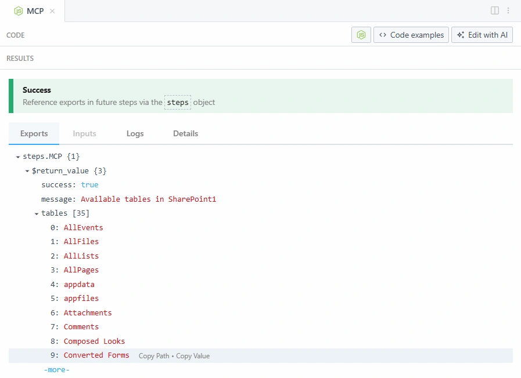Viewport: 521px width, 378px height.
Task: Collapse the tables array node
Action: pos(37,214)
